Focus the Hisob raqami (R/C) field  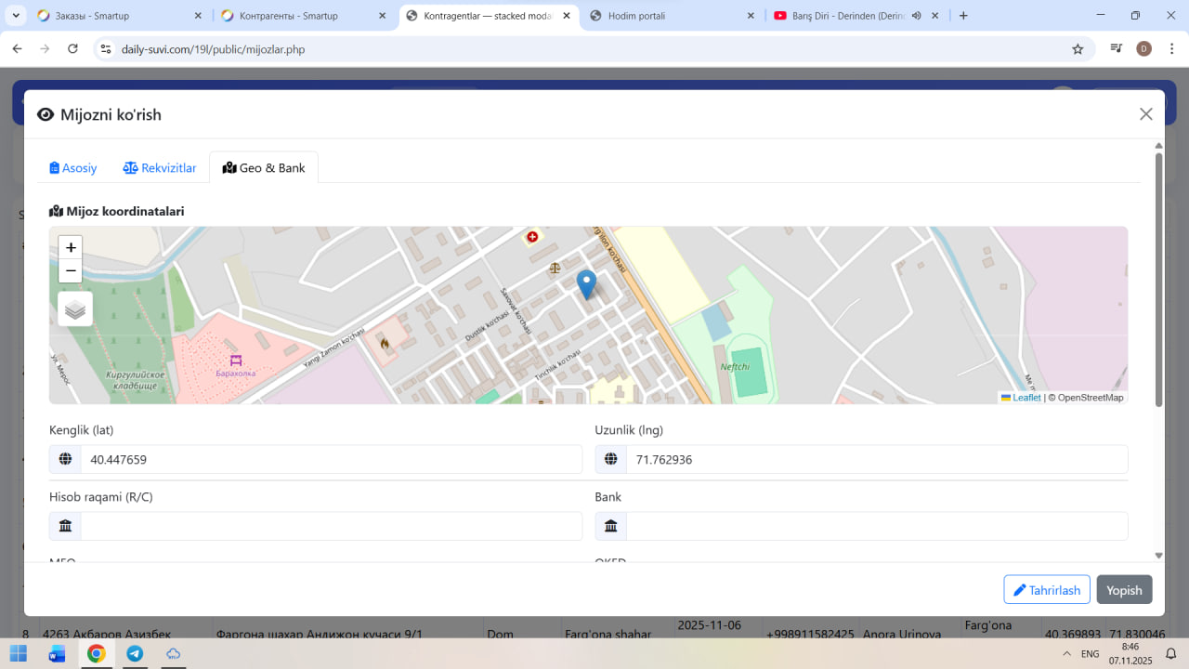tap(331, 526)
